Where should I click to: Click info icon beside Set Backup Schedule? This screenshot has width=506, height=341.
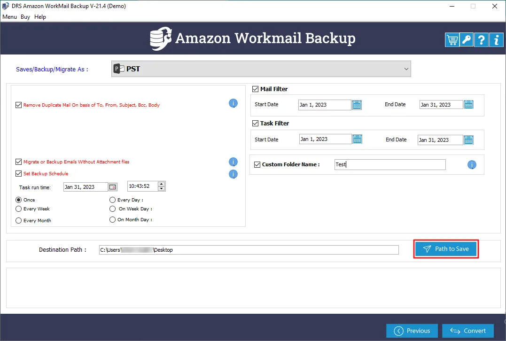point(234,174)
